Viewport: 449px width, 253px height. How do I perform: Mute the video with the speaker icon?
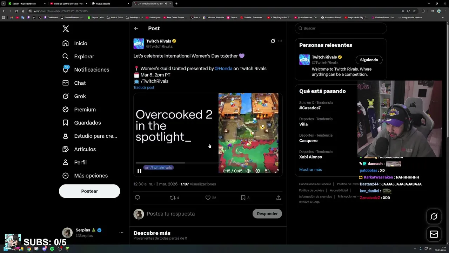point(248,171)
